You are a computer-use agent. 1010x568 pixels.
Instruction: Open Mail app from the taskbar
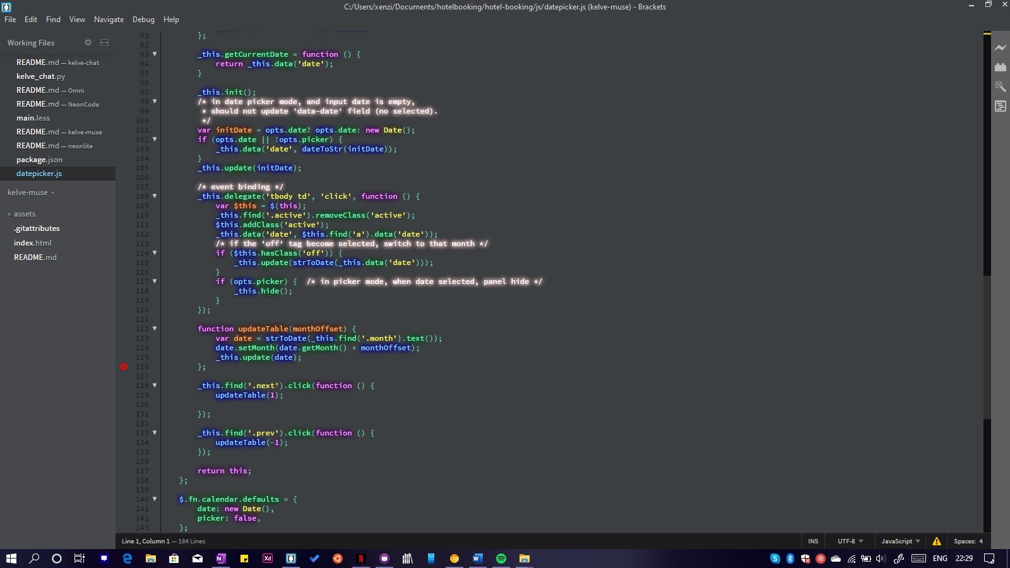pos(198,559)
